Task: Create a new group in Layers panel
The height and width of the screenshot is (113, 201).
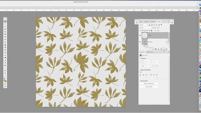Action: [x=161, y=49]
